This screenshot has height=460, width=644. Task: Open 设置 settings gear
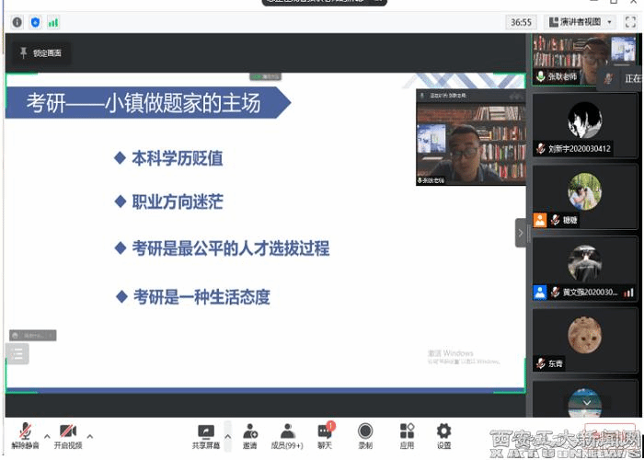pyautogui.click(x=444, y=434)
